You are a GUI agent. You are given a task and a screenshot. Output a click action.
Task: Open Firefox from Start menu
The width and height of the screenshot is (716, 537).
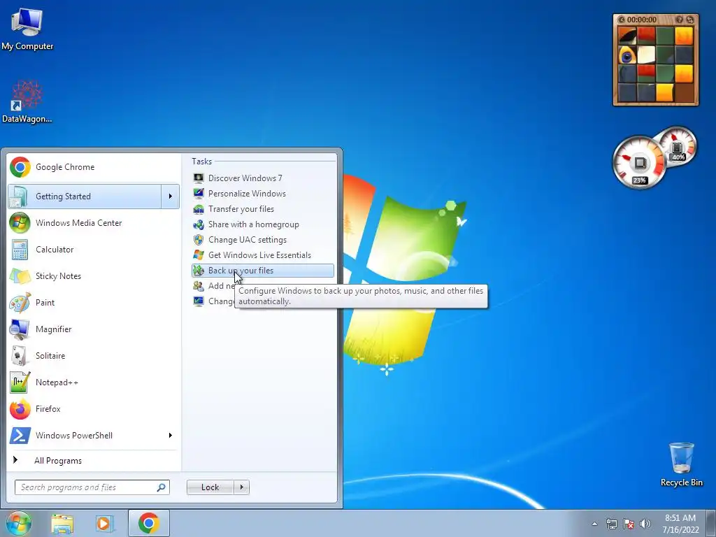94,408
